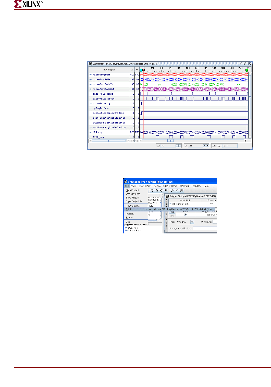Click the waveform horizontal scrollbar thumb

(x=170, y=141)
